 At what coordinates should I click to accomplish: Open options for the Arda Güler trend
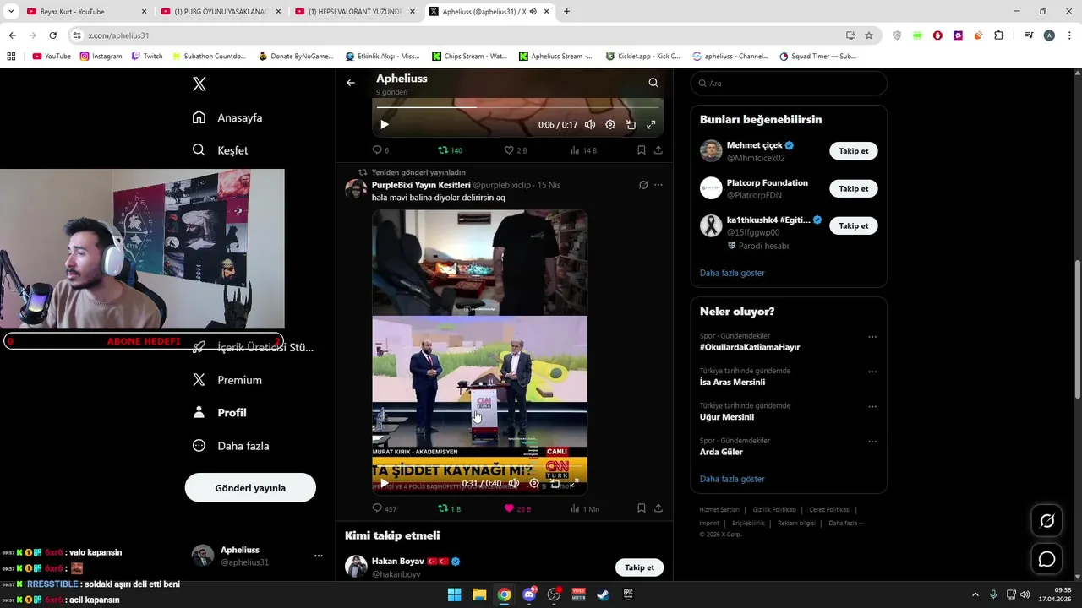[872, 441]
